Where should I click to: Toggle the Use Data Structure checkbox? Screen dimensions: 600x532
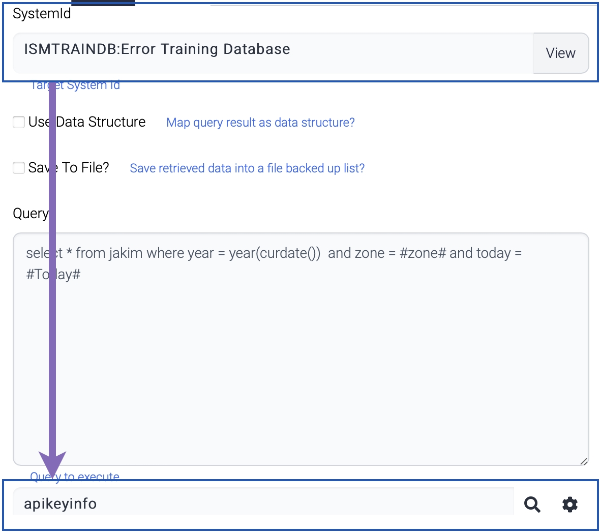coord(19,122)
